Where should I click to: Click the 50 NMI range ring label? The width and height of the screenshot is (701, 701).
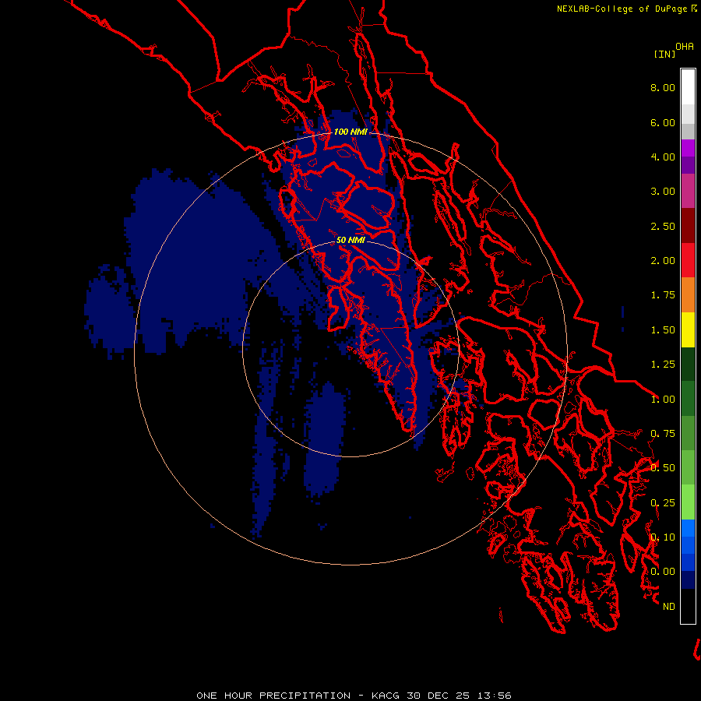350,240
